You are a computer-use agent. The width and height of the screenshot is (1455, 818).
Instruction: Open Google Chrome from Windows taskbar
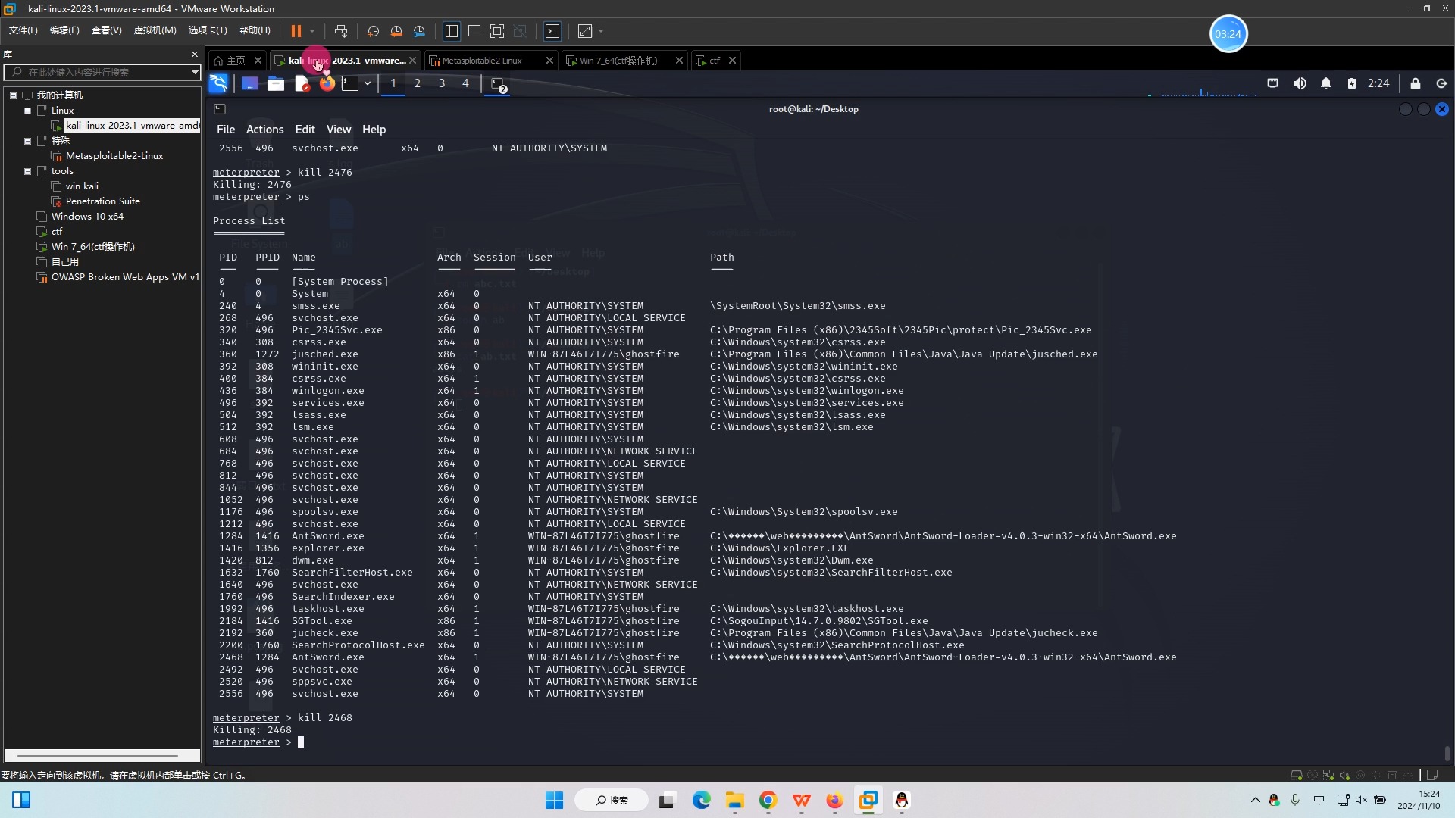pyautogui.click(x=768, y=800)
